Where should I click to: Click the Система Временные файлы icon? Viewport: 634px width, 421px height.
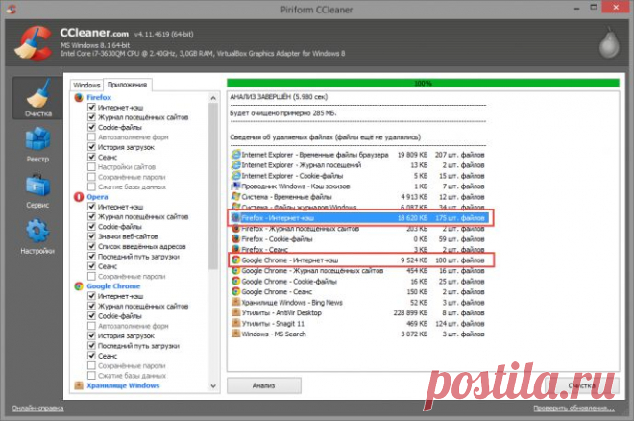click(x=235, y=196)
